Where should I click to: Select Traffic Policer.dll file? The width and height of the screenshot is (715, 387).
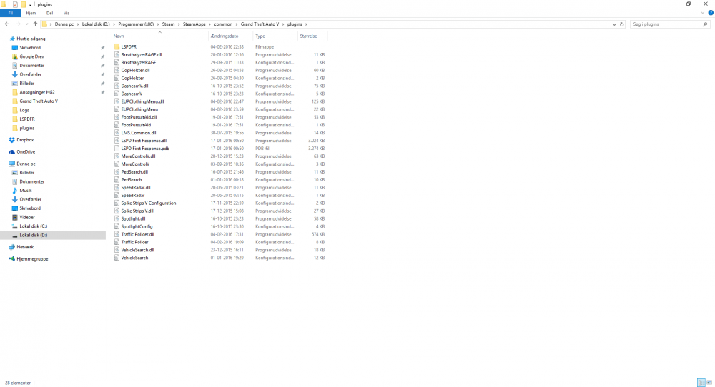pos(137,234)
